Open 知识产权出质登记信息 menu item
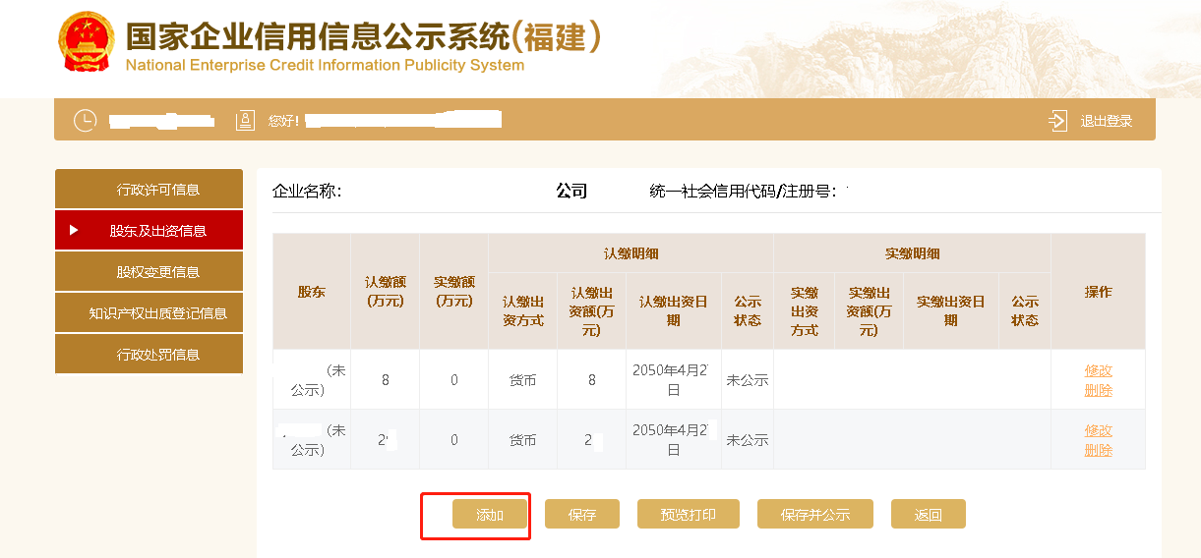This screenshot has height=558, width=1201. tap(149, 313)
